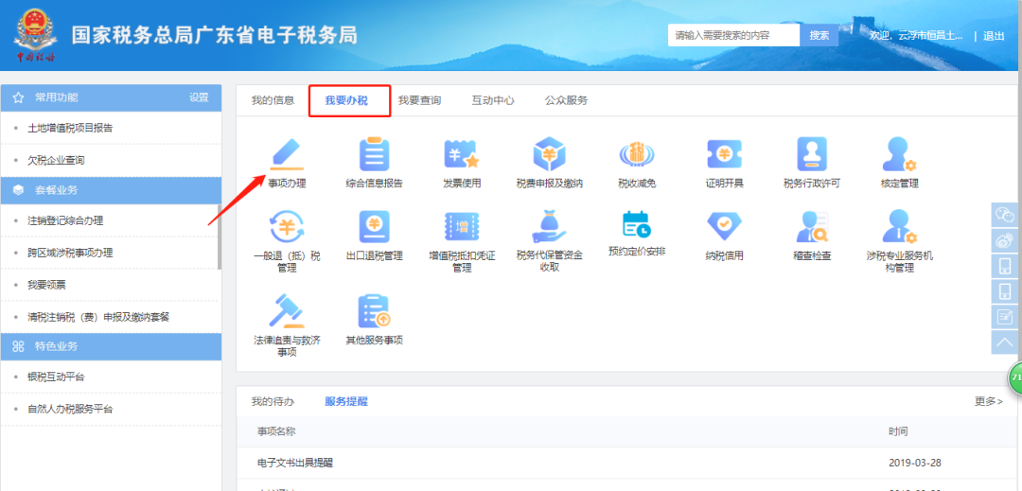Open 发票使用 invoice icon

tap(462, 154)
